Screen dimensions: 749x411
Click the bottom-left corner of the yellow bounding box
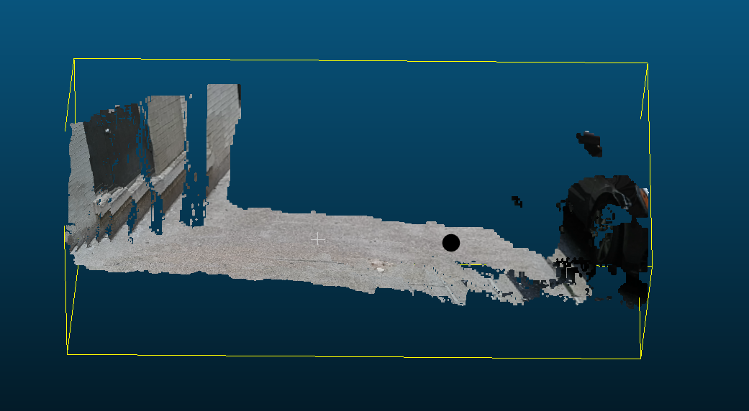click(x=68, y=353)
